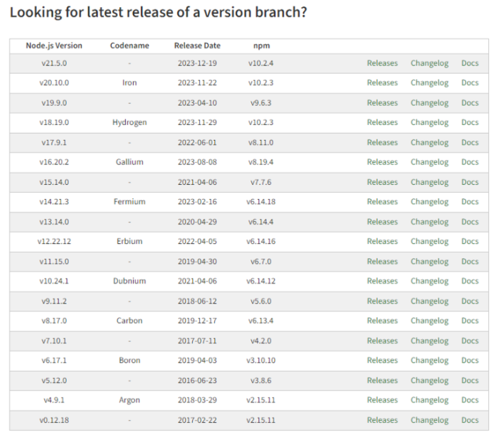The width and height of the screenshot is (496, 435).
Task: View Changelog for v16.20.2
Action: tap(430, 162)
